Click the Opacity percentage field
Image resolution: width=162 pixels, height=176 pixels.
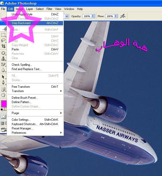pyautogui.click(x=86, y=16)
